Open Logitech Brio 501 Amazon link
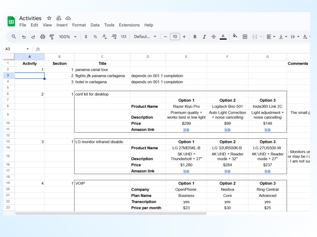The width and height of the screenshot is (317, 237). [227, 130]
